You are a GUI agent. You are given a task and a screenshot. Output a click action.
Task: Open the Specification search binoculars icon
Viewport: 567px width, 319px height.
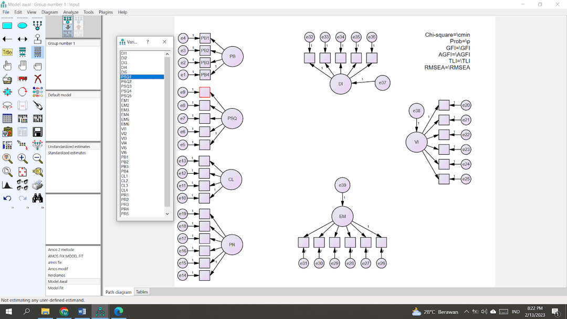[38, 198]
